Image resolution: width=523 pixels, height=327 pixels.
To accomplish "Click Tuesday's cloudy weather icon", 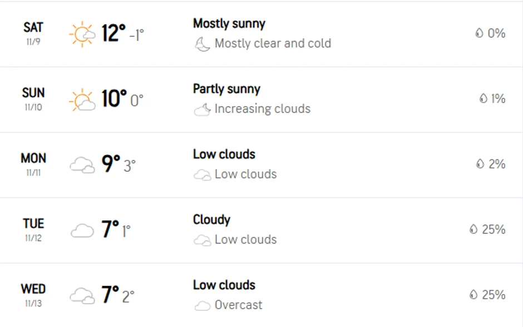I will click(x=82, y=230).
